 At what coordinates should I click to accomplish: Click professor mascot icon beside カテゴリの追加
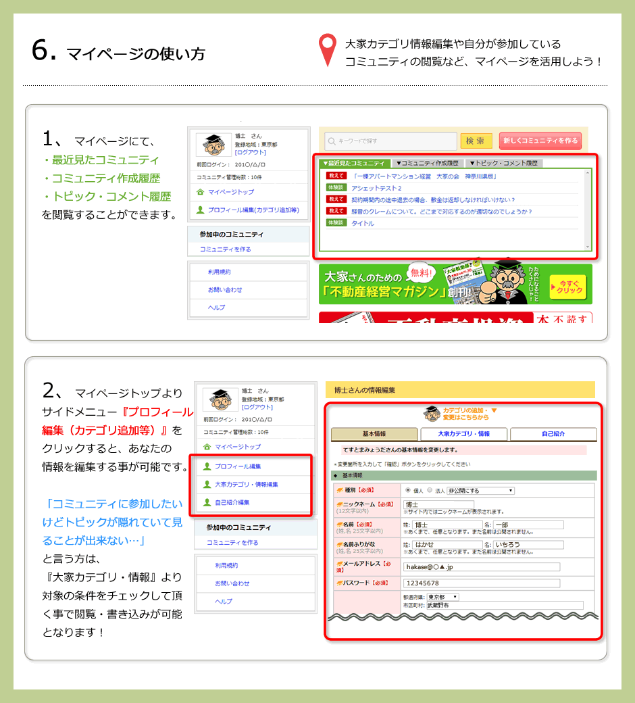point(432,414)
